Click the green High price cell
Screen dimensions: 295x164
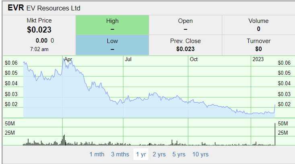(x=112, y=25)
